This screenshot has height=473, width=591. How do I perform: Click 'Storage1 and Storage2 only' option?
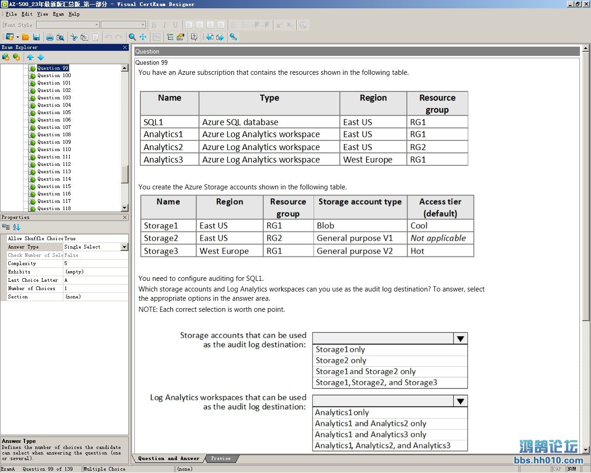pyautogui.click(x=366, y=372)
